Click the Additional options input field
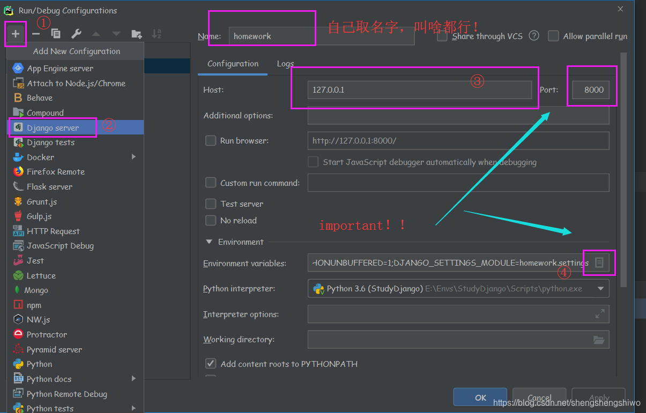The width and height of the screenshot is (646, 413). 458,116
